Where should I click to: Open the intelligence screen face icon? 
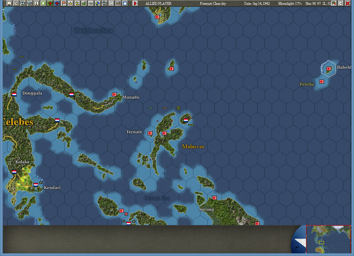(22, 3)
